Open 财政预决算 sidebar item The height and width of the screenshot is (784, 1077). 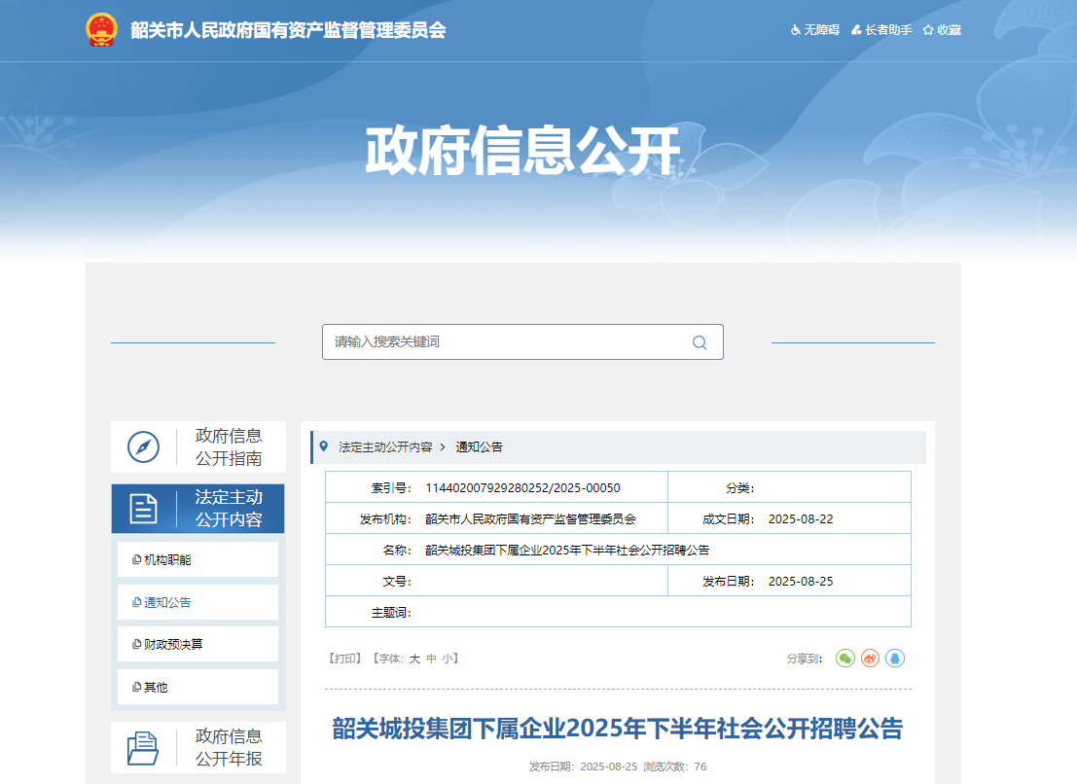pyautogui.click(x=197, y=644)
